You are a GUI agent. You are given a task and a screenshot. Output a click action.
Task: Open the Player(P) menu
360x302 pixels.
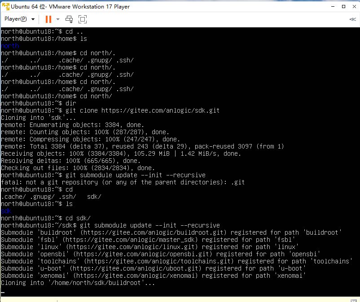pos(19,19)
